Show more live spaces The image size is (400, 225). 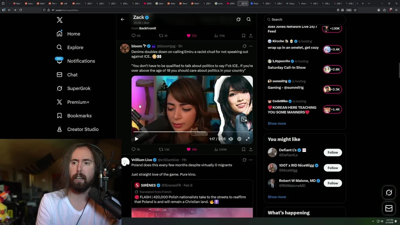point(277,123)
